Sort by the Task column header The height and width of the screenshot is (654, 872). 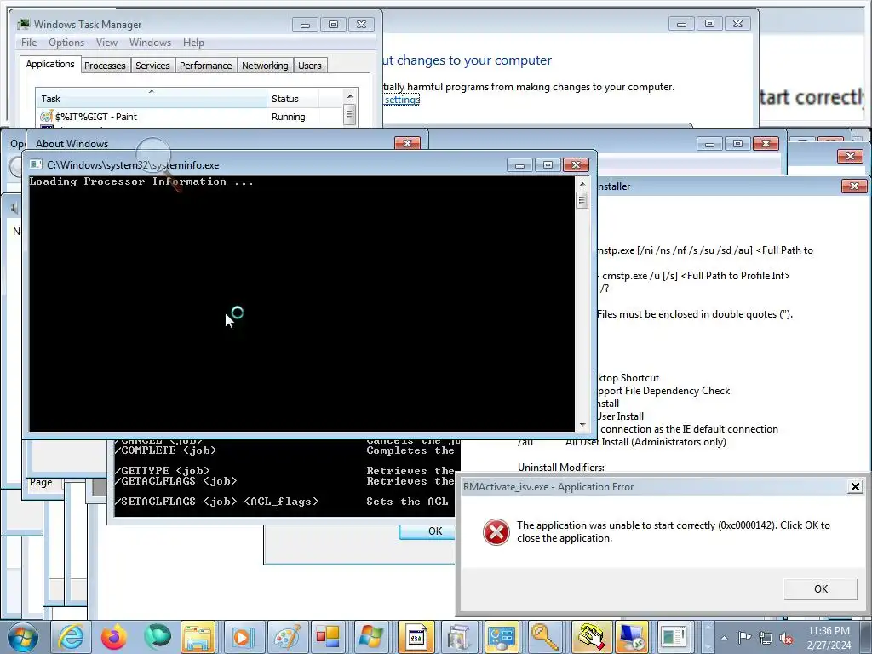coord(152,99)
